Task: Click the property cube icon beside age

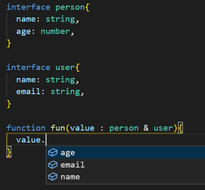Action: click(x=53, y=153)
